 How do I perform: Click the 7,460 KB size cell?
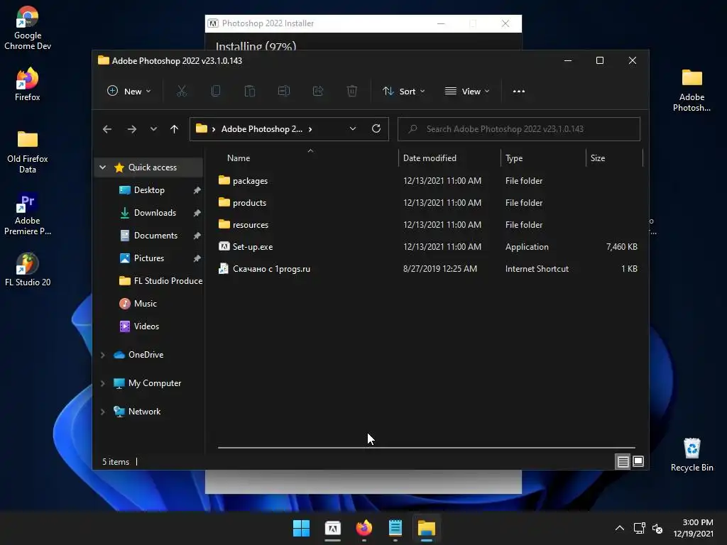click(x=621, y=246)
